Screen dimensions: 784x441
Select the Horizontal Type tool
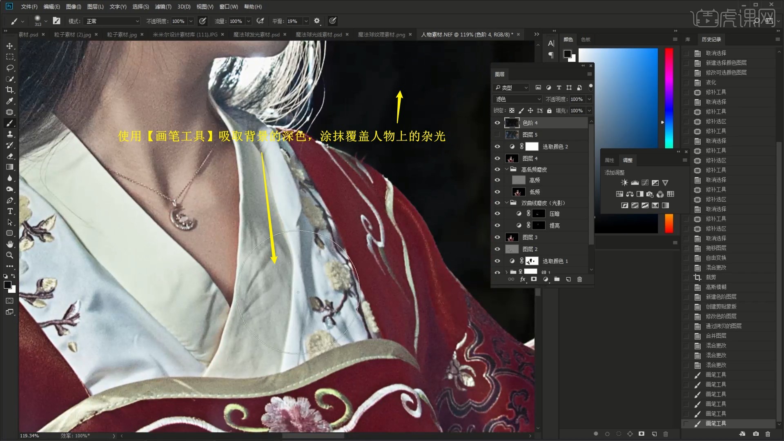[x=10, y=211]
